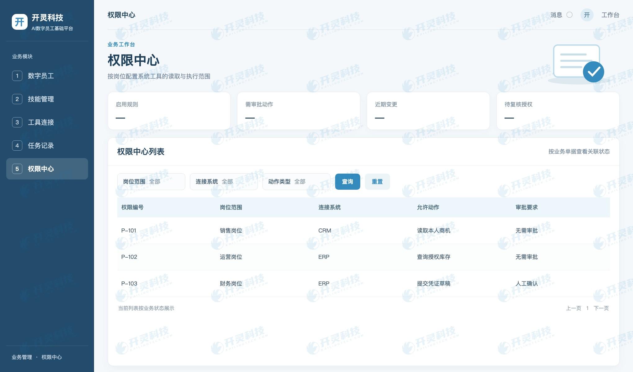
Task: Expand the 岗位范围 filter dropdown
Action: tap(151, 182)
